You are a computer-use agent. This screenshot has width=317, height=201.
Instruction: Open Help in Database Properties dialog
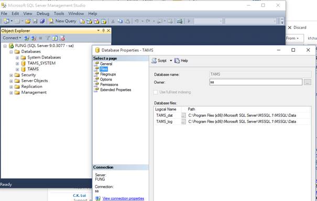click(181, 61)
